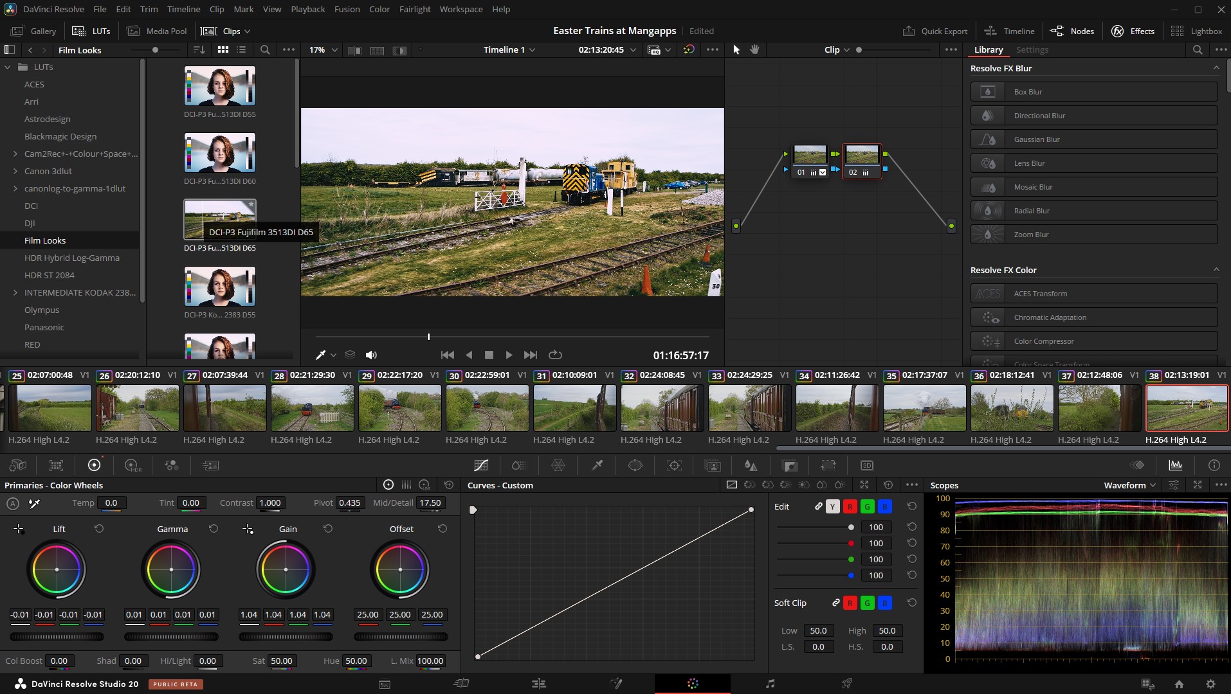The image size is (1231, 694).
Task: Open the Timeline 1 selector dropdown
Action: [x=509, y=49]
